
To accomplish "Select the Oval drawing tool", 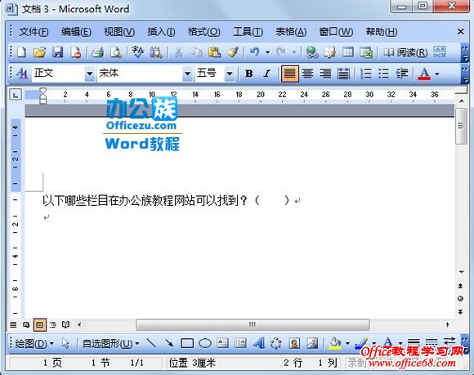I will point(205,343).
